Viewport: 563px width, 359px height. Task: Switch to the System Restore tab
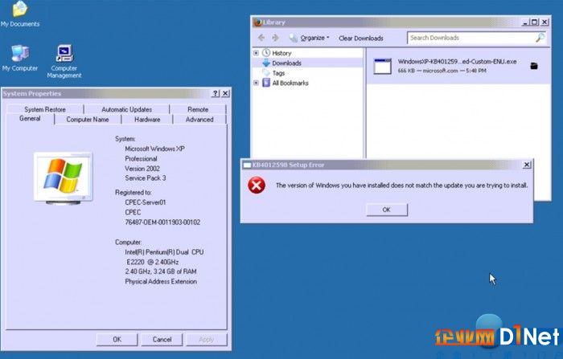point(45,109)
